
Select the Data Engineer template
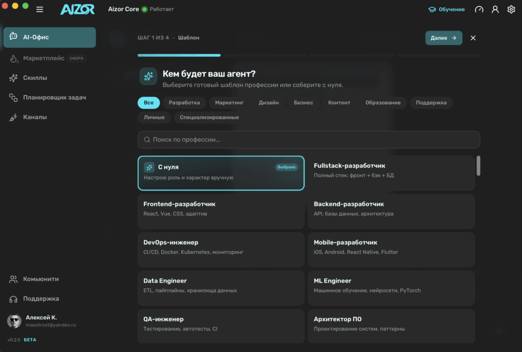pyautogui.click(x=221, y=288)
